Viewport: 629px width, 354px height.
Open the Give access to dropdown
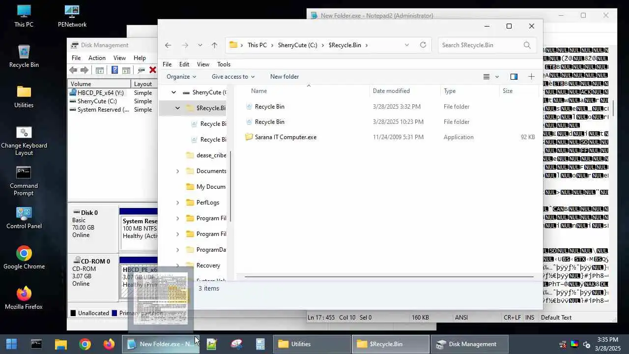(x=233, y=77)
